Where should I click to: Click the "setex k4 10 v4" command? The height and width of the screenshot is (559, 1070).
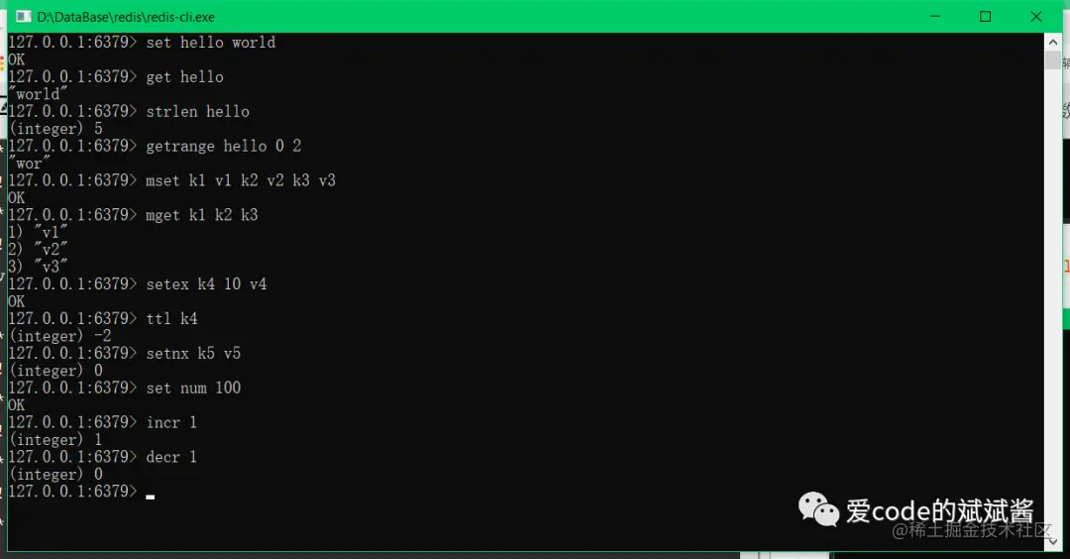[206, 283]
